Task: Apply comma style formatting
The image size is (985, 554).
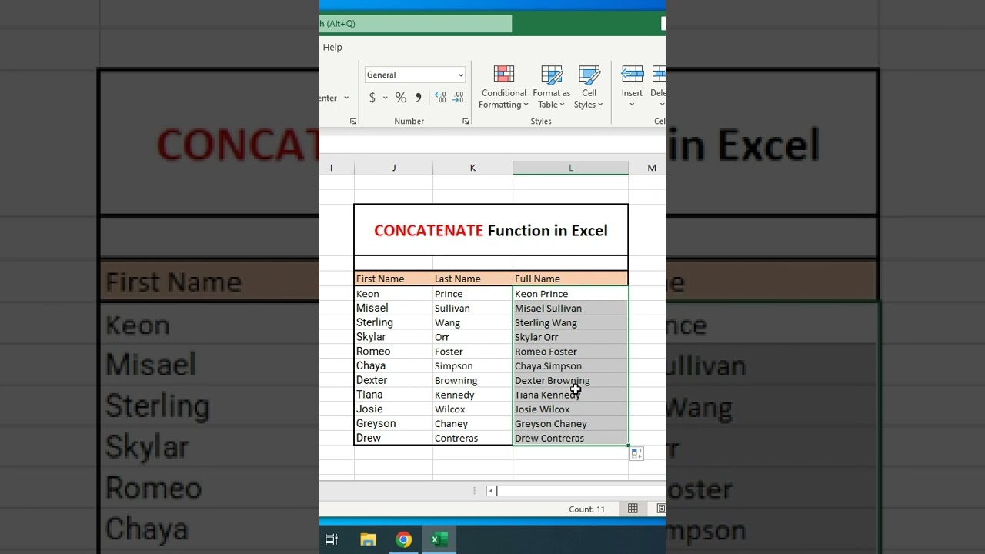Action: point(419,98)
